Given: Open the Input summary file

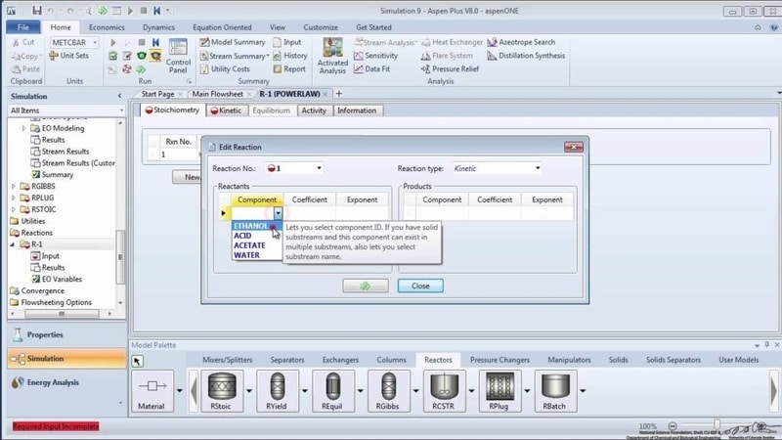Looking at the screenshot, I should click(287, 42).
